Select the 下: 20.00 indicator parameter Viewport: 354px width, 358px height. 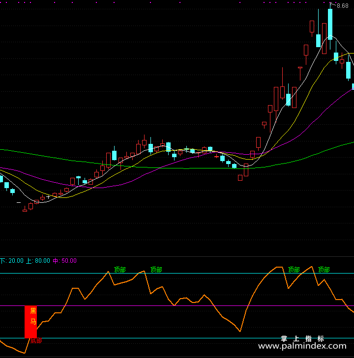(12, 261)
